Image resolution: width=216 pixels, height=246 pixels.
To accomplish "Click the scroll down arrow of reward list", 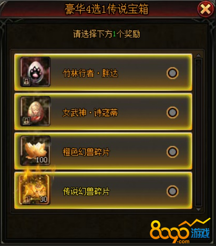I will (199, 209).
